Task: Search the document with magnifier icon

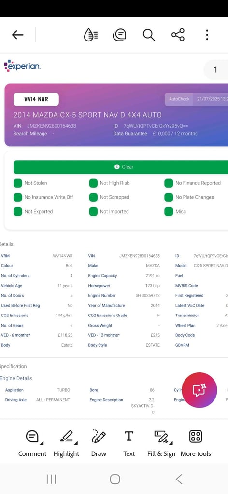Action: [x=148, y=35]
